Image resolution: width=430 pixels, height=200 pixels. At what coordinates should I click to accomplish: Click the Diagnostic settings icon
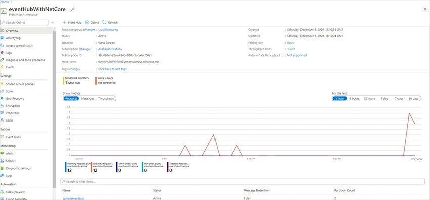coord(2,168)
